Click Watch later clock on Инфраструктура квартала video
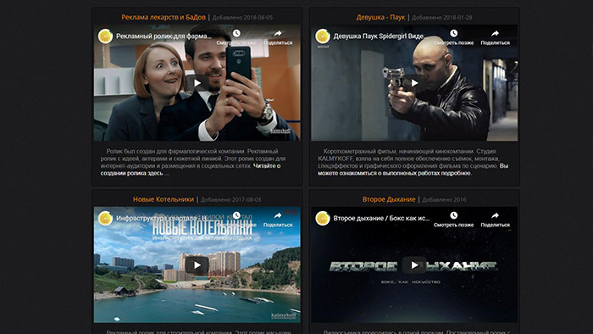593x334 pixels. pos(236,215)
